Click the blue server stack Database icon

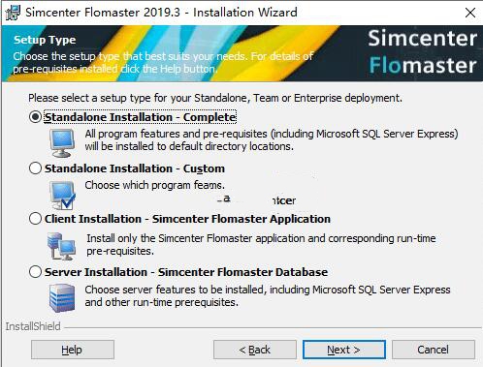tap(62, 298)
